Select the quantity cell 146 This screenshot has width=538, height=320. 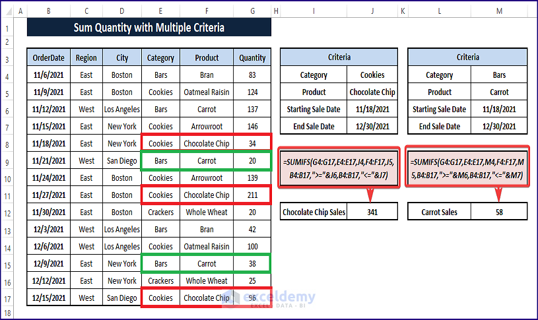(252, 126)
